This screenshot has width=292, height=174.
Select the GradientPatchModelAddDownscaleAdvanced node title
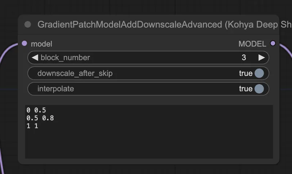(130, 24)
